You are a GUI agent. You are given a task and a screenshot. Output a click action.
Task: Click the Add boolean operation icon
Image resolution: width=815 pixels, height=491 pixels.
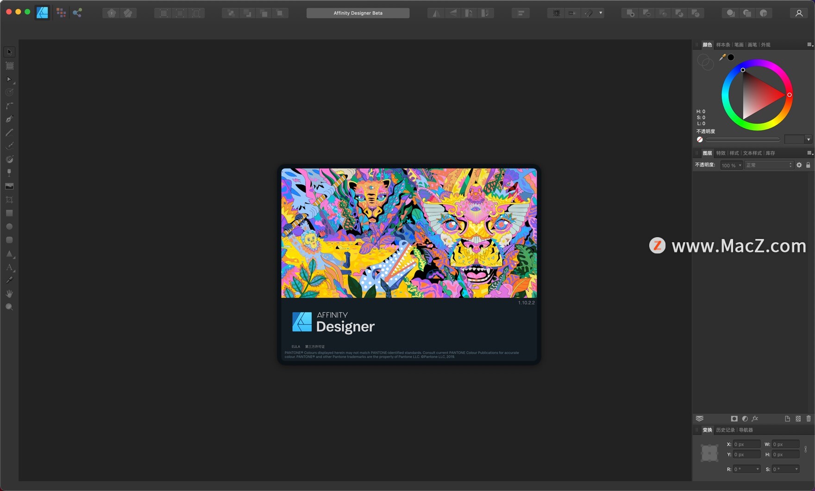click(x=630, y=13)
